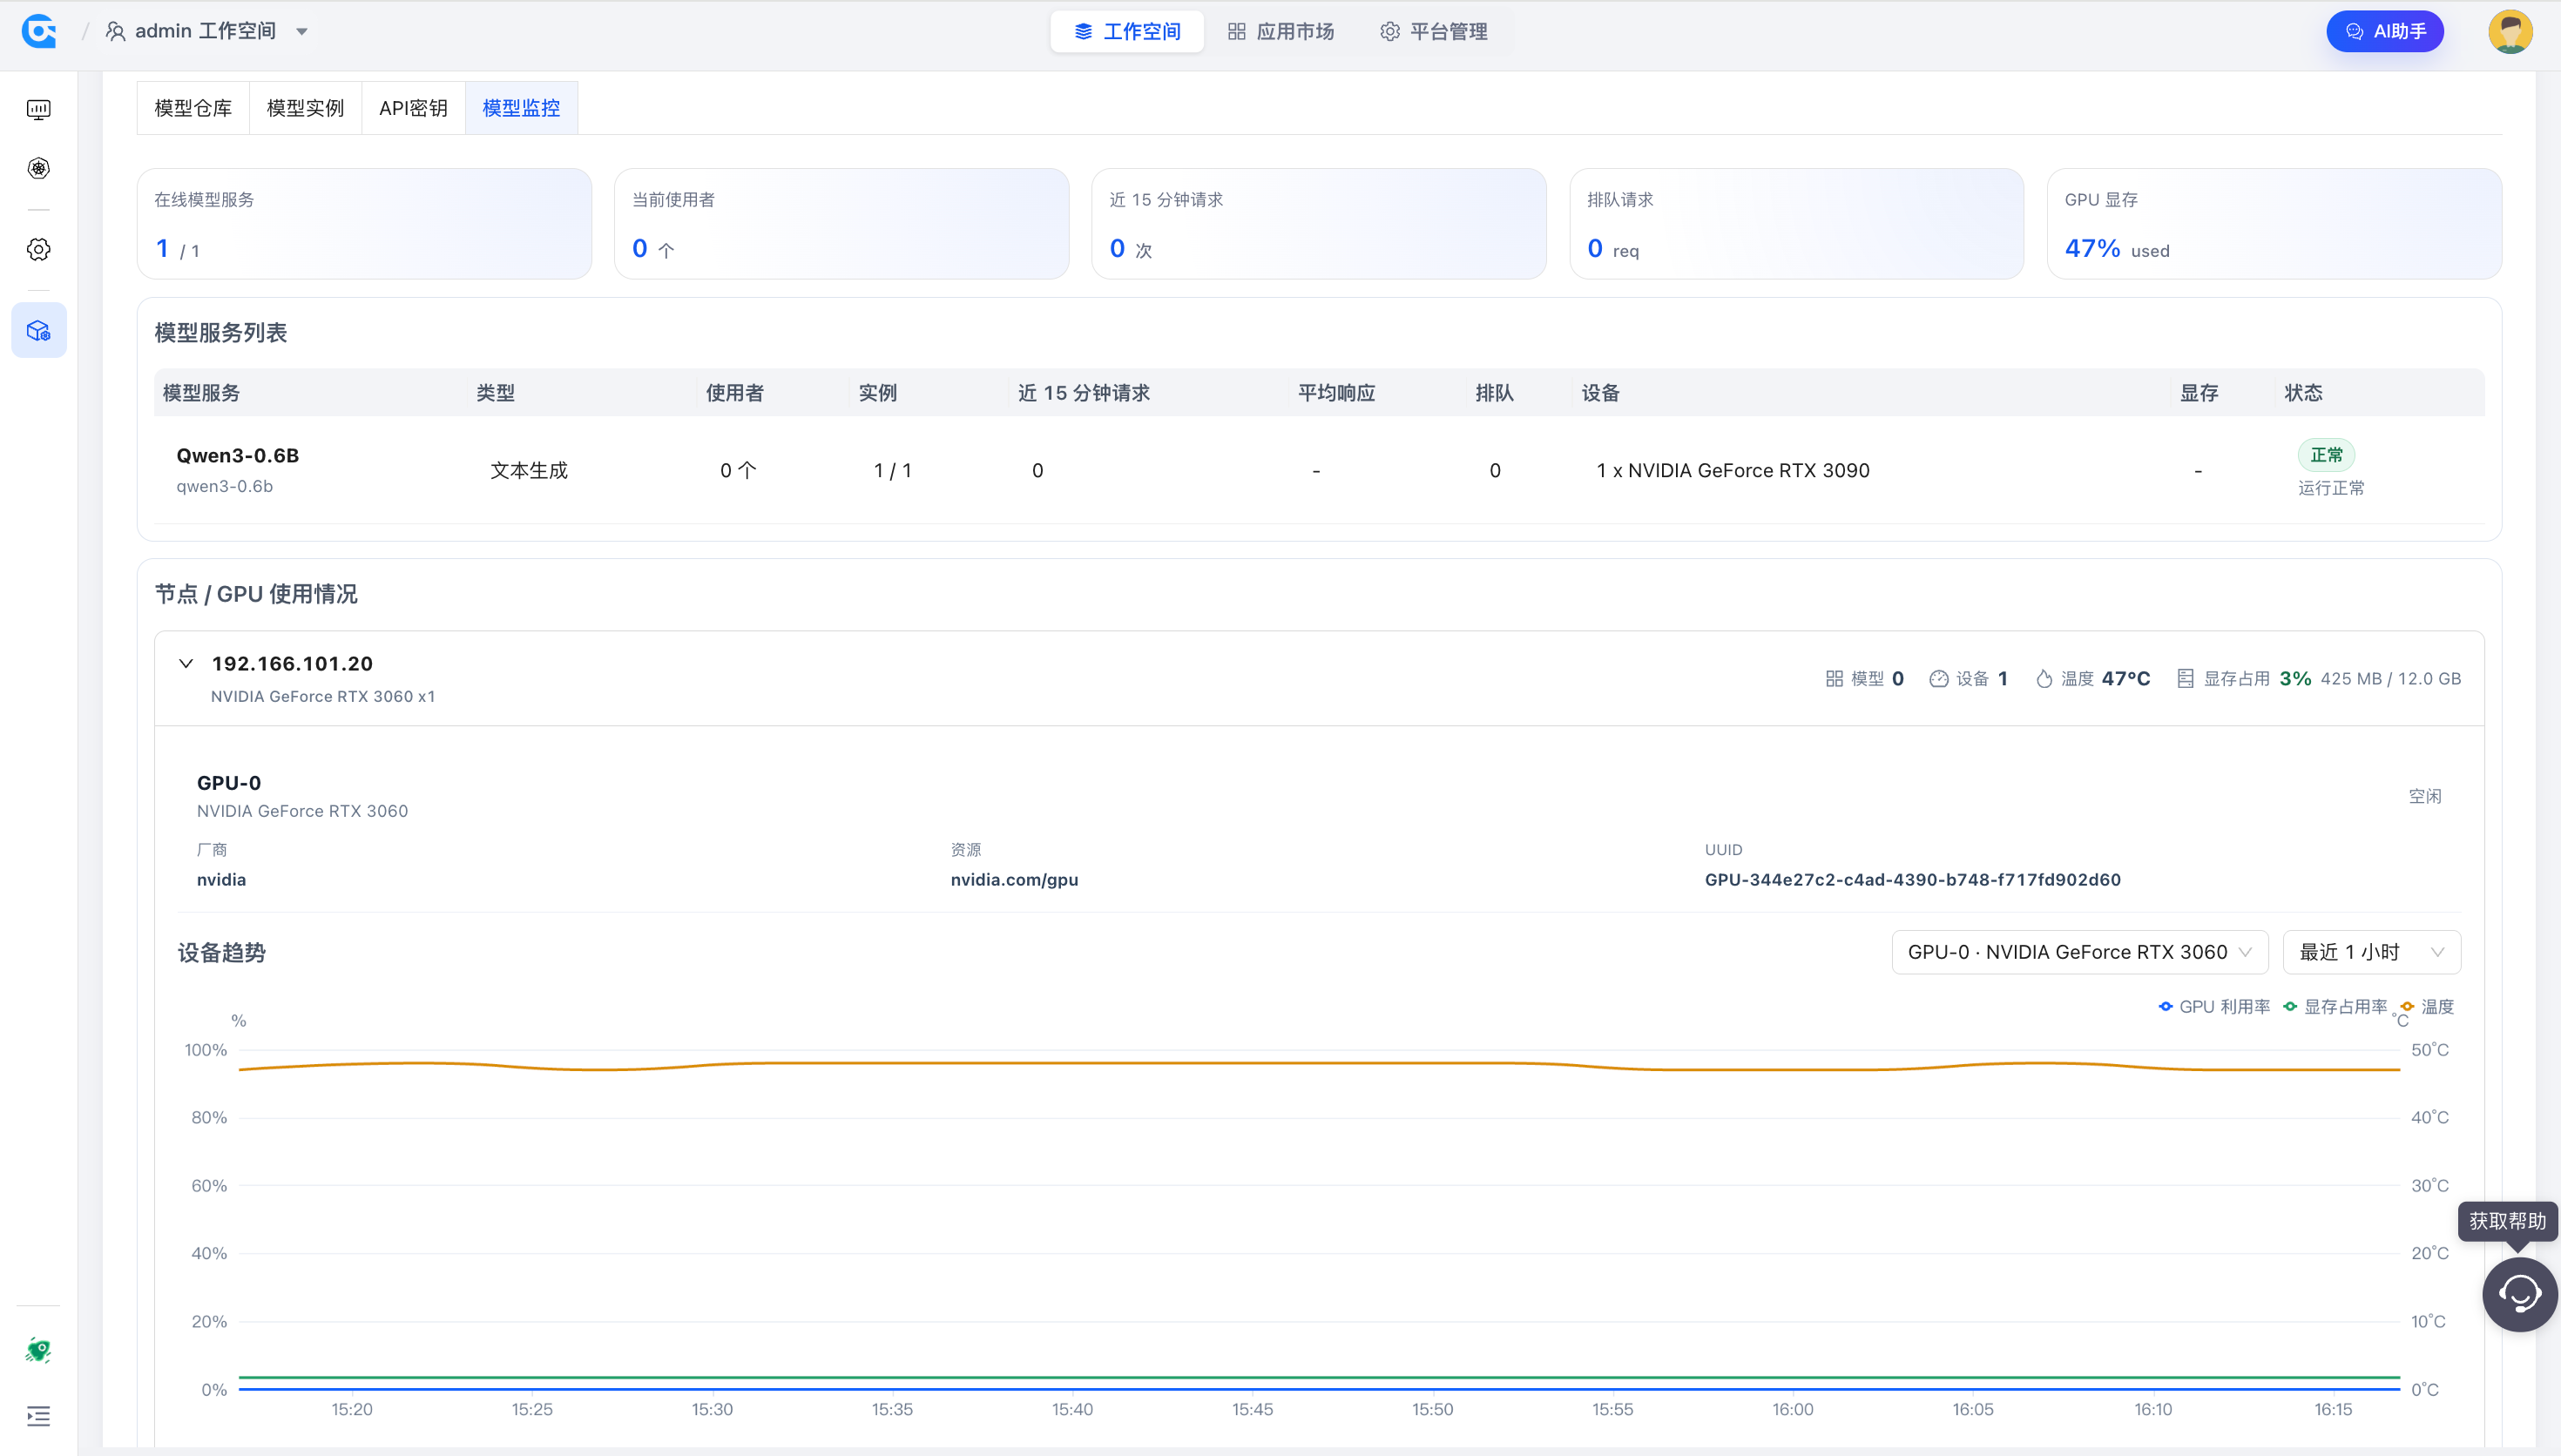Click the memory usage icon in the node header

(x=2186, y=679)
